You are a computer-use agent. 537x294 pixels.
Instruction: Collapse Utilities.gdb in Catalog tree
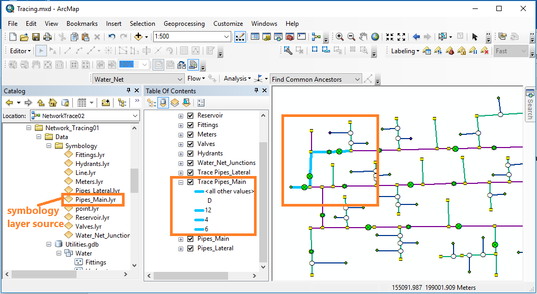click(49, 244)
